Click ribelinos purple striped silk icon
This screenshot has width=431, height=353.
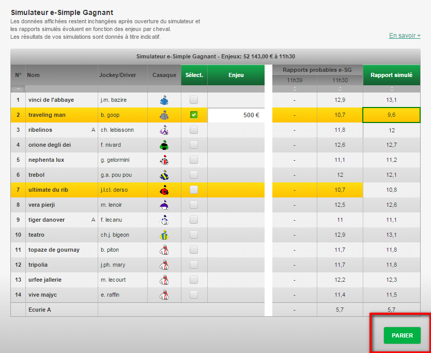[x=164, y=130]
